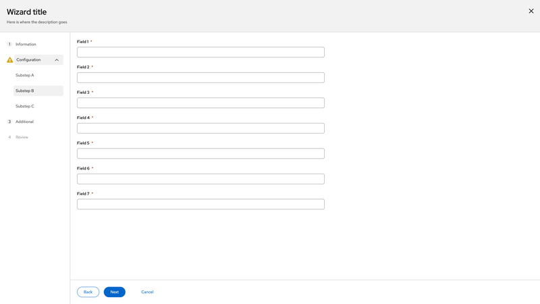Viewport: 540px width, 304px height.
Task: Click into the Field 2 input
Action: (x=200, y=78)
